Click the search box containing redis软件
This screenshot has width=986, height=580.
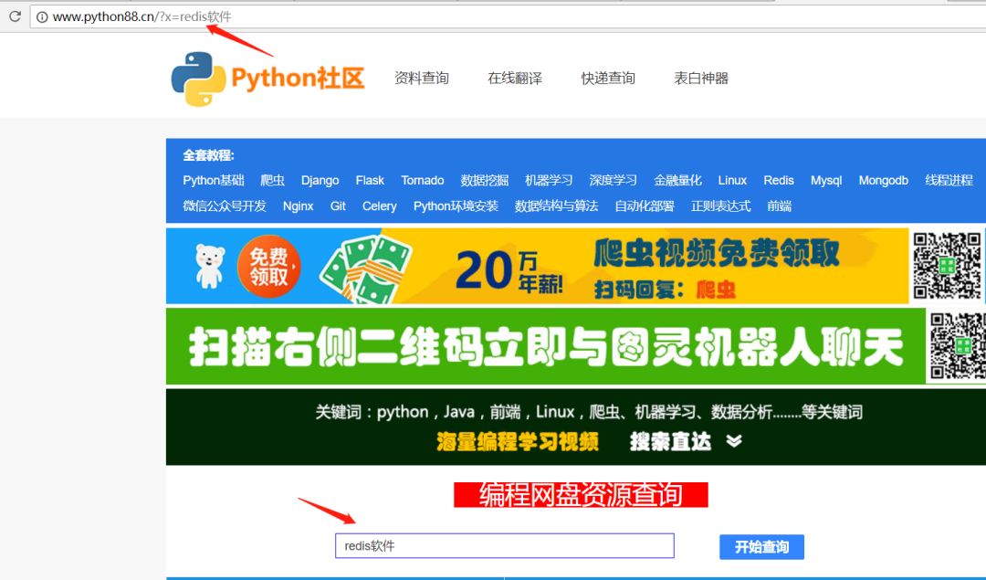pos(504,545)
